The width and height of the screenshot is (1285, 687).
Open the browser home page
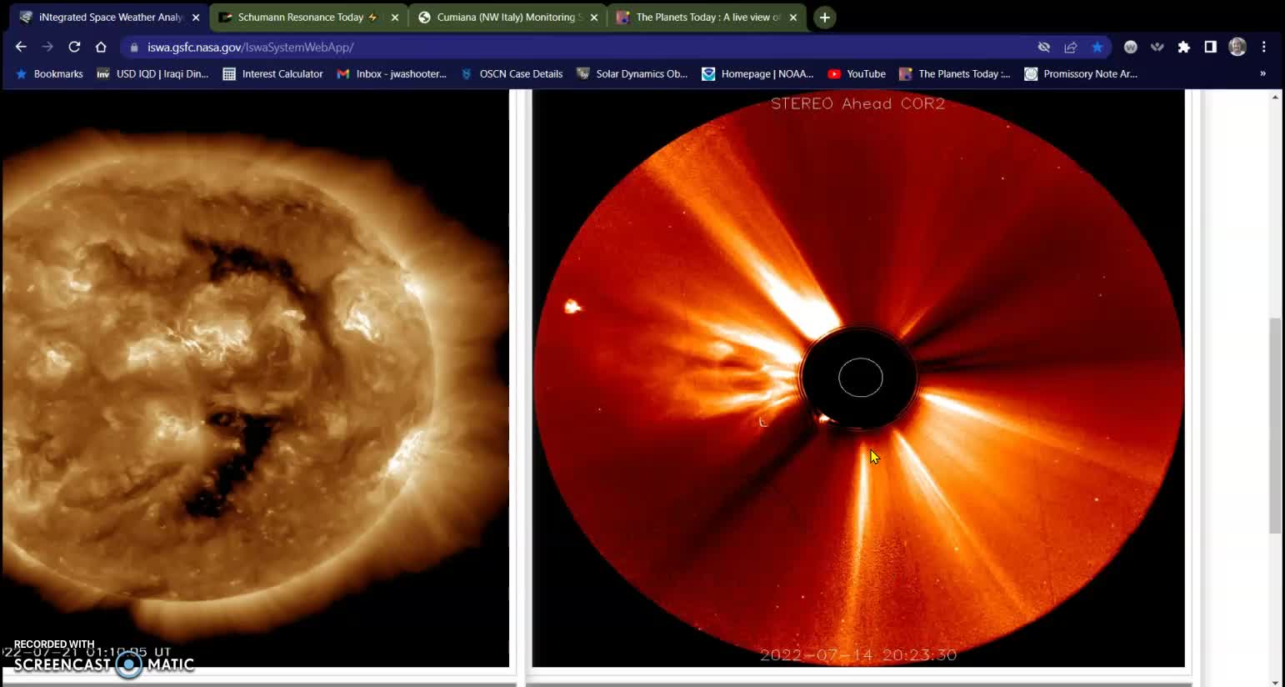click(x=101, y=48)
